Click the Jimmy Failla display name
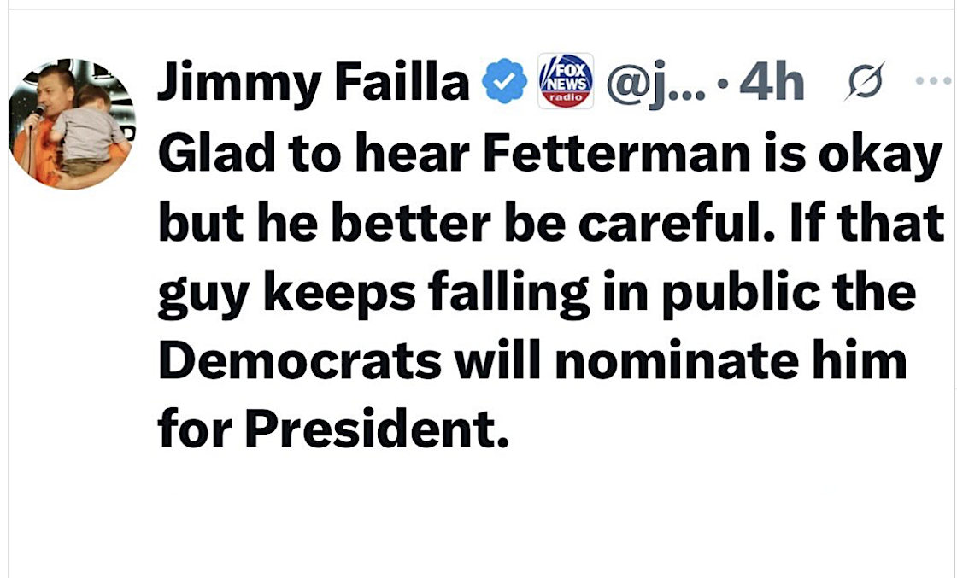The width and height of the screenshot is (957, 578). point(314,84)
